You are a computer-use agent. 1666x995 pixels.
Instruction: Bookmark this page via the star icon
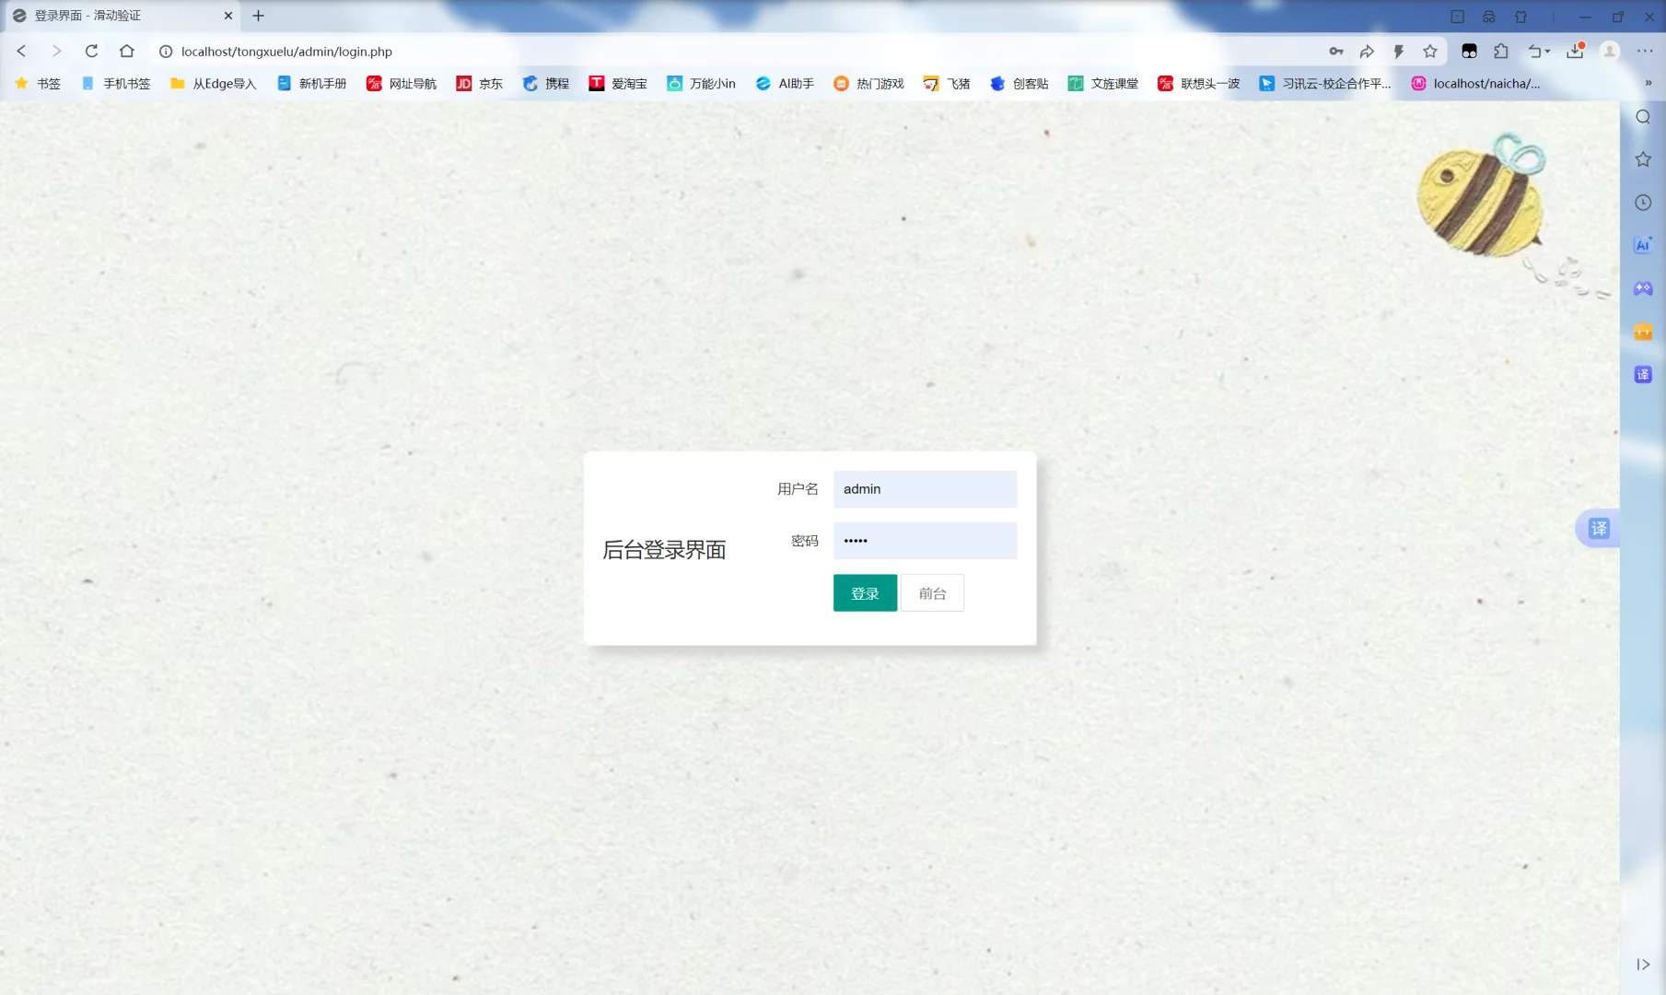1430,51
